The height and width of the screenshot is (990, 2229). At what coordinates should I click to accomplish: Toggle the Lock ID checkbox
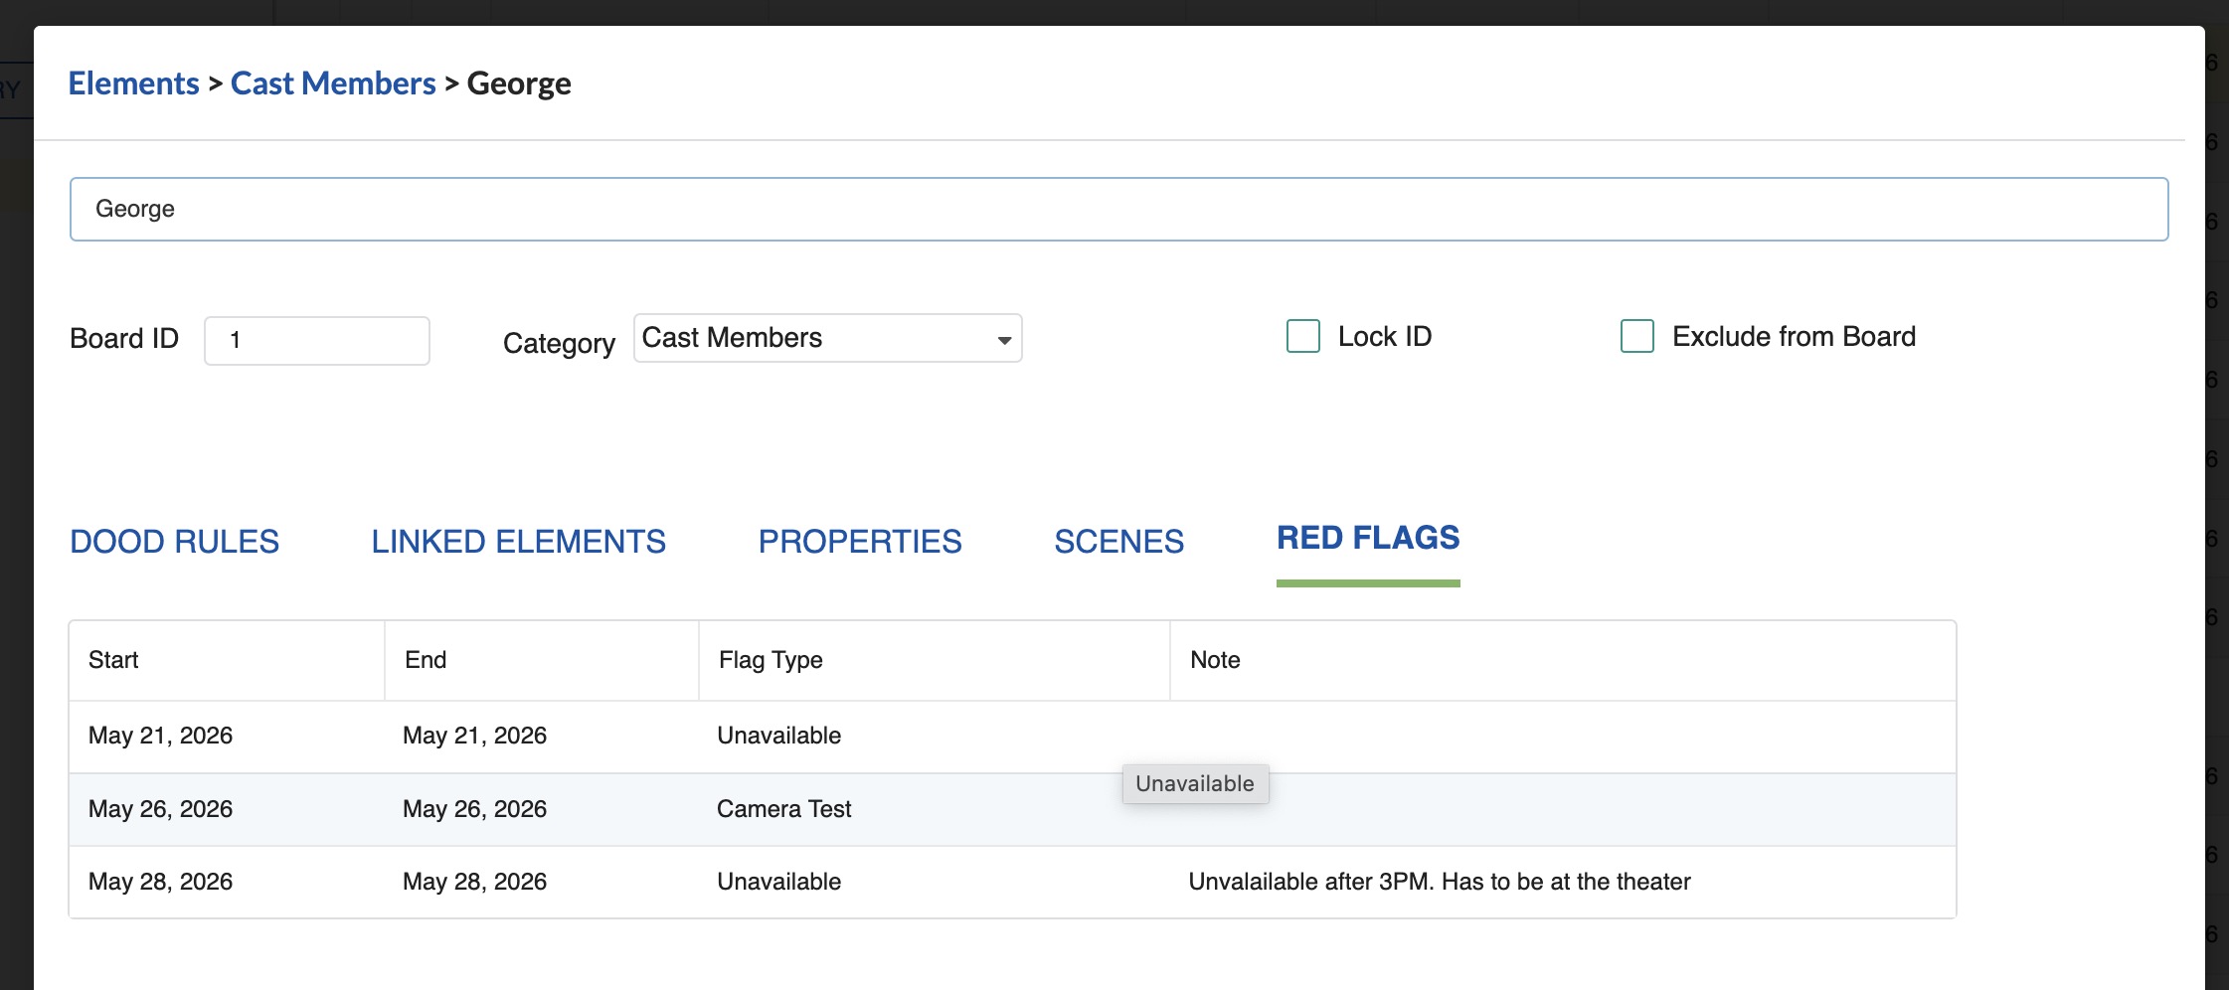(x=1302, y=338)
